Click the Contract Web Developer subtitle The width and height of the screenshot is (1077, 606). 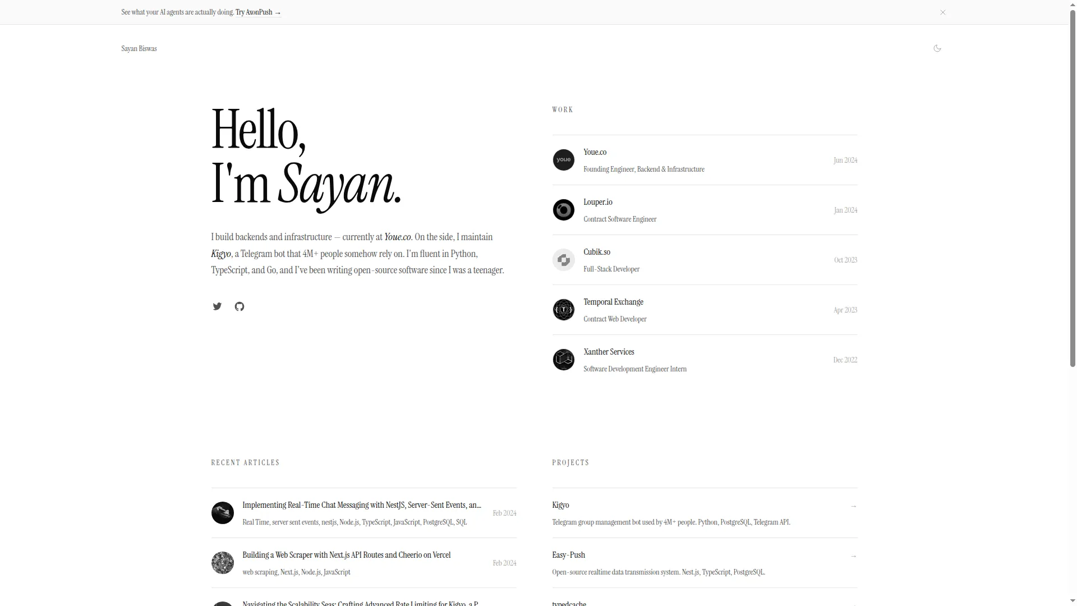point(615,319)
